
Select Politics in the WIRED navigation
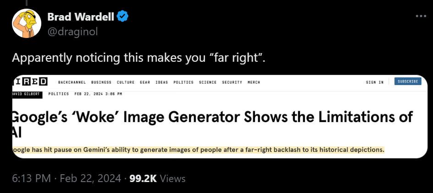183,82
